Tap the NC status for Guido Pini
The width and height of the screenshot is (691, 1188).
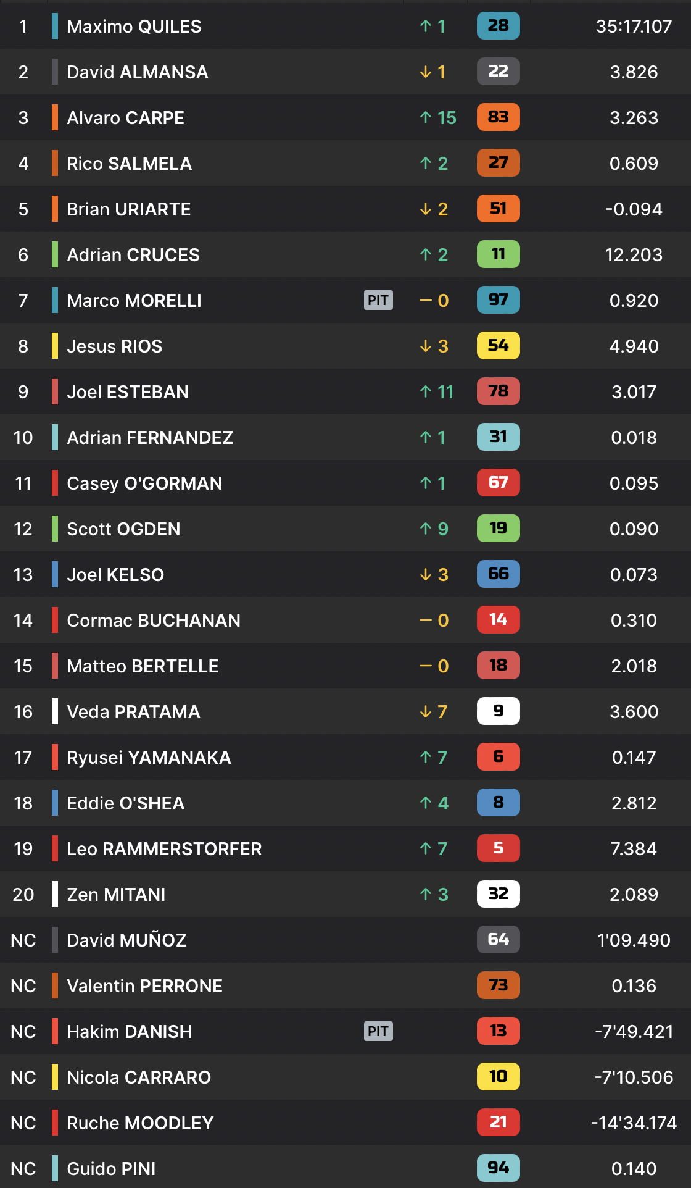tap(23, 1168)
